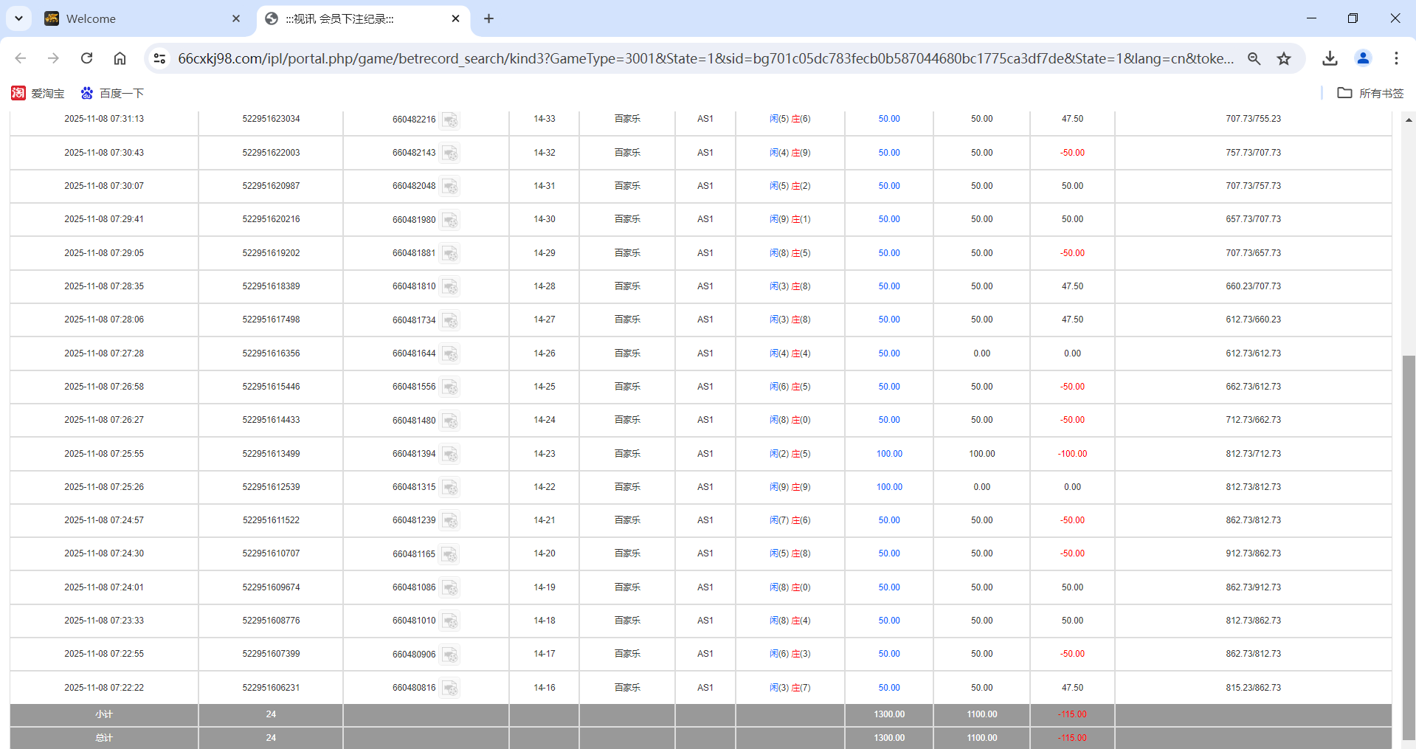Image resolution: width=1416 pixels, height=749 pixels.
Task: Open Chrome three-dot menu
Action: pos(1396,58)
